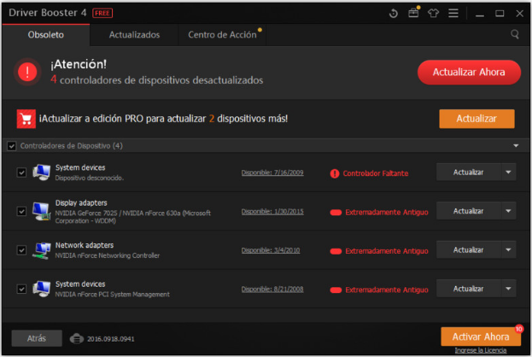Uncheck the nForce PCI System Management checkbox
532x357 pixels.
click(x=21, y=290)
